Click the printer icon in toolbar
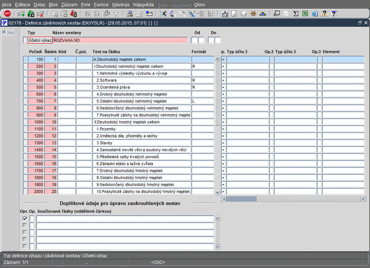The width and height of the screenshot is (370, 268). click(129, 14)
